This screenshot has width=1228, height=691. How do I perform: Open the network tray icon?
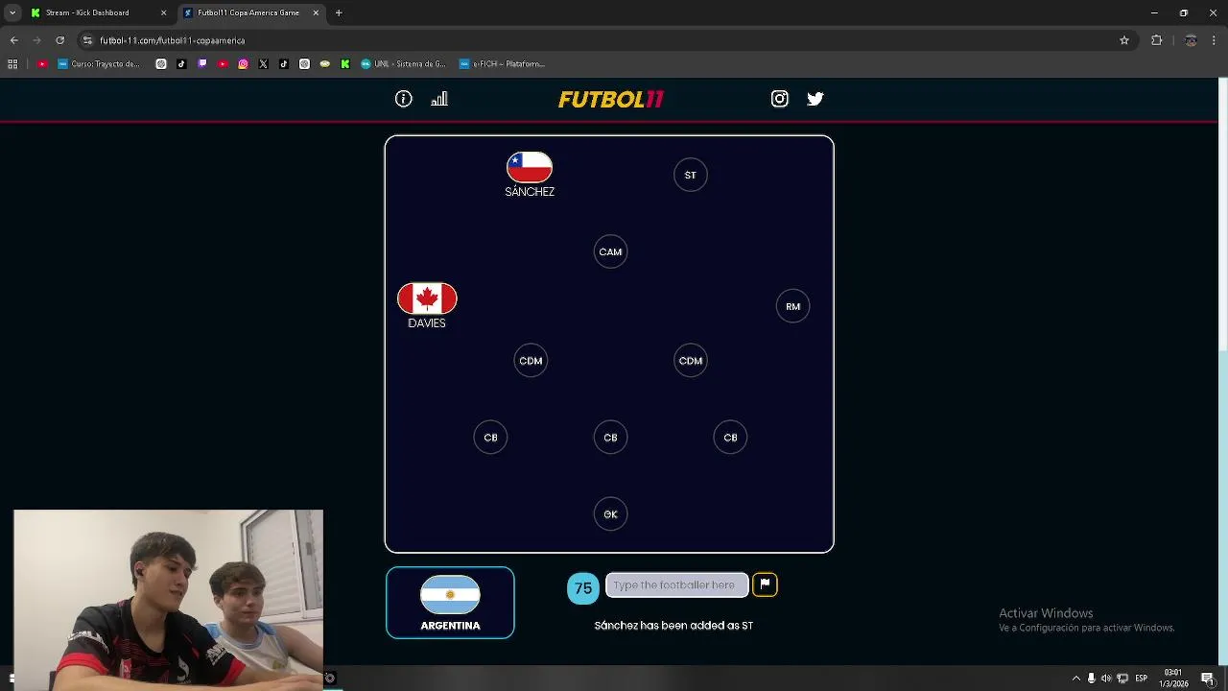[1122, 679]
